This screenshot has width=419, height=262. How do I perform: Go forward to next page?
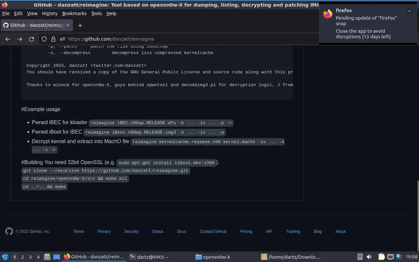20,39
